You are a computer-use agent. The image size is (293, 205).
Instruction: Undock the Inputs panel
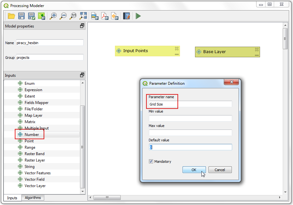click(82, 75)
